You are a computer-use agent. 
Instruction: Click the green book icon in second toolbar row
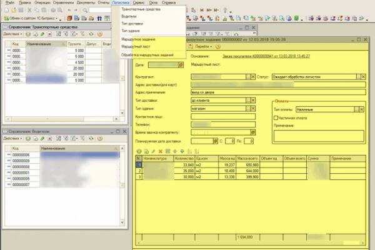296,18
